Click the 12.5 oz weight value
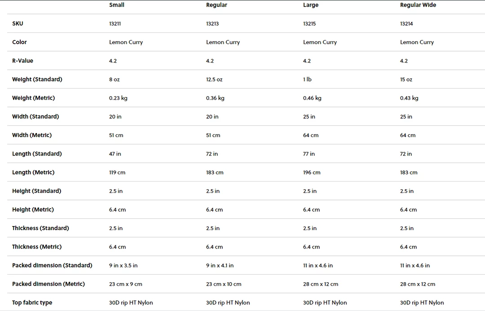Image resolution: width=485 pixels, height=311 pixels. [x=214, y=80]
